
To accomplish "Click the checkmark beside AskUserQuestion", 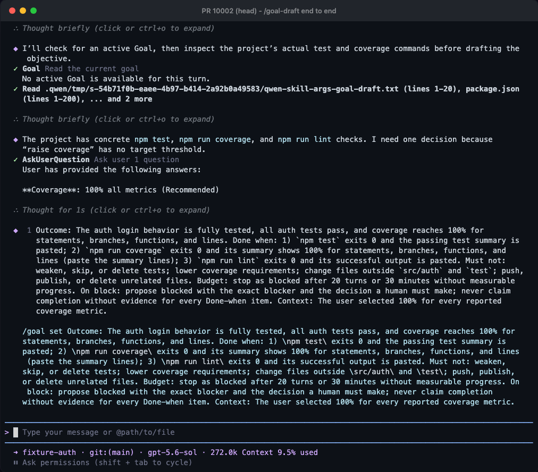I will [15, 159].
